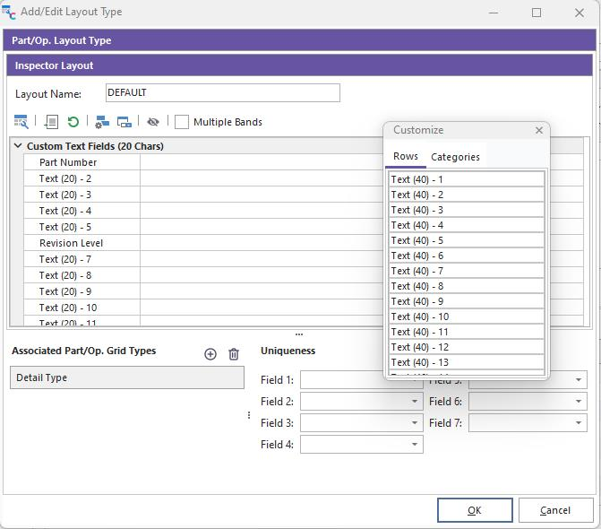Click the layout settings gear icon
Screen dimensions: 601x529
point(102,122)
